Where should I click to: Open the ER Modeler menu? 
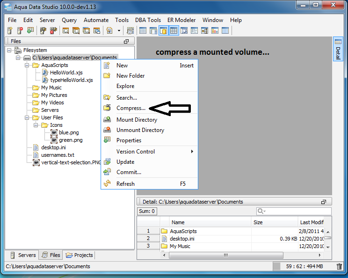click(181, 20)
